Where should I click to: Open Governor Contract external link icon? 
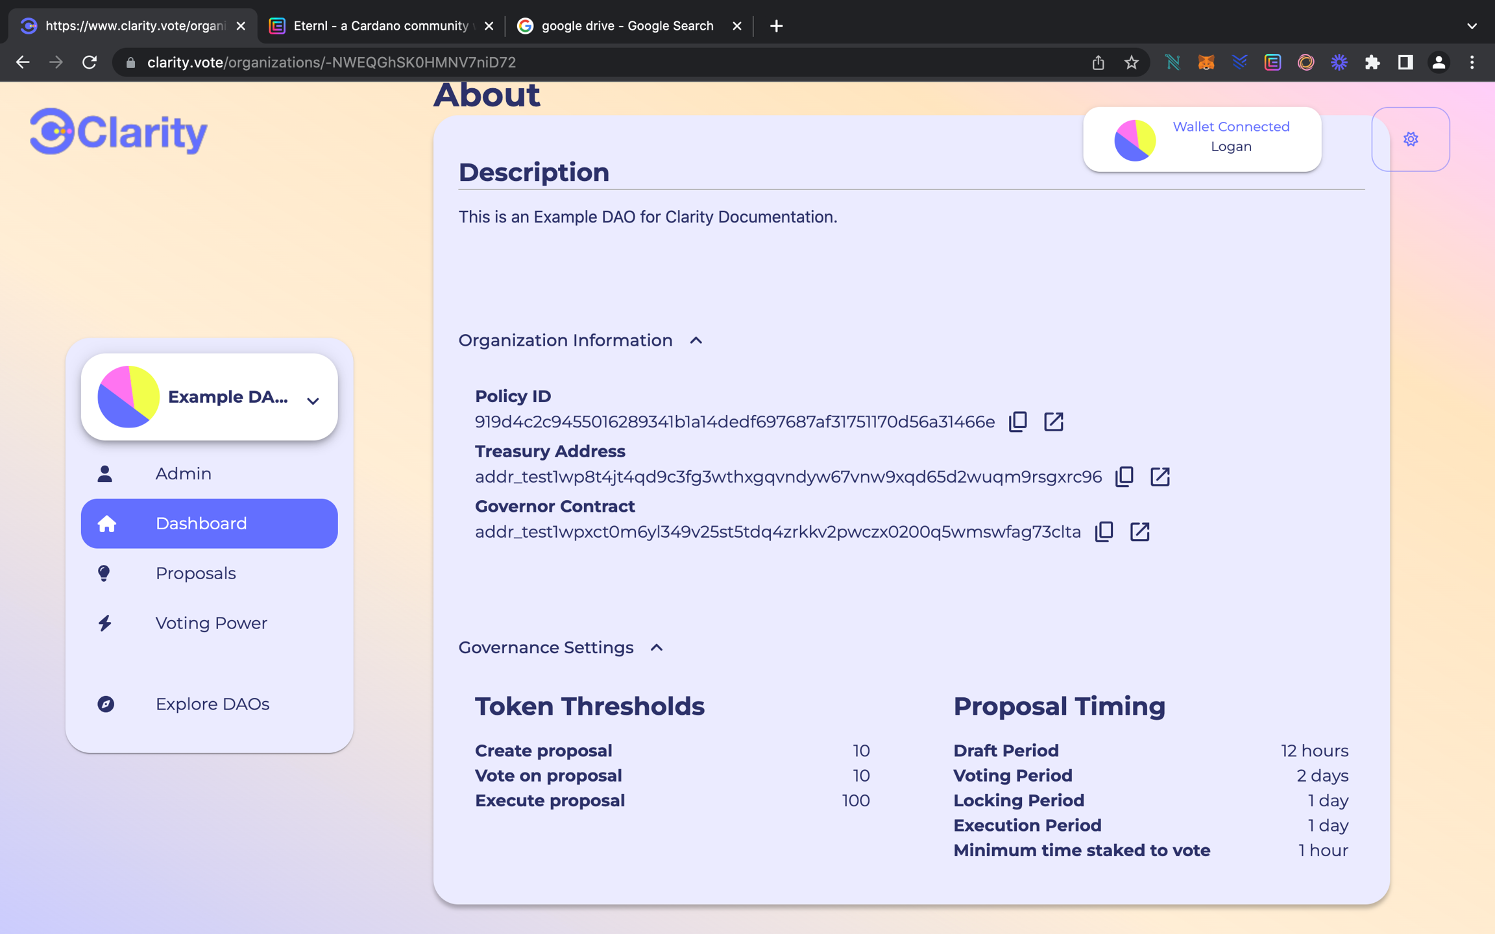point(1139,532)
